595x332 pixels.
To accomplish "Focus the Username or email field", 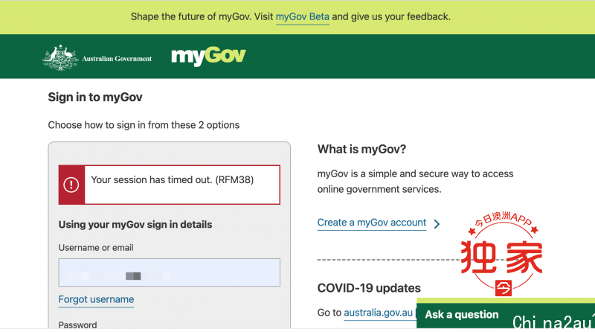I will tap(170, 272).
